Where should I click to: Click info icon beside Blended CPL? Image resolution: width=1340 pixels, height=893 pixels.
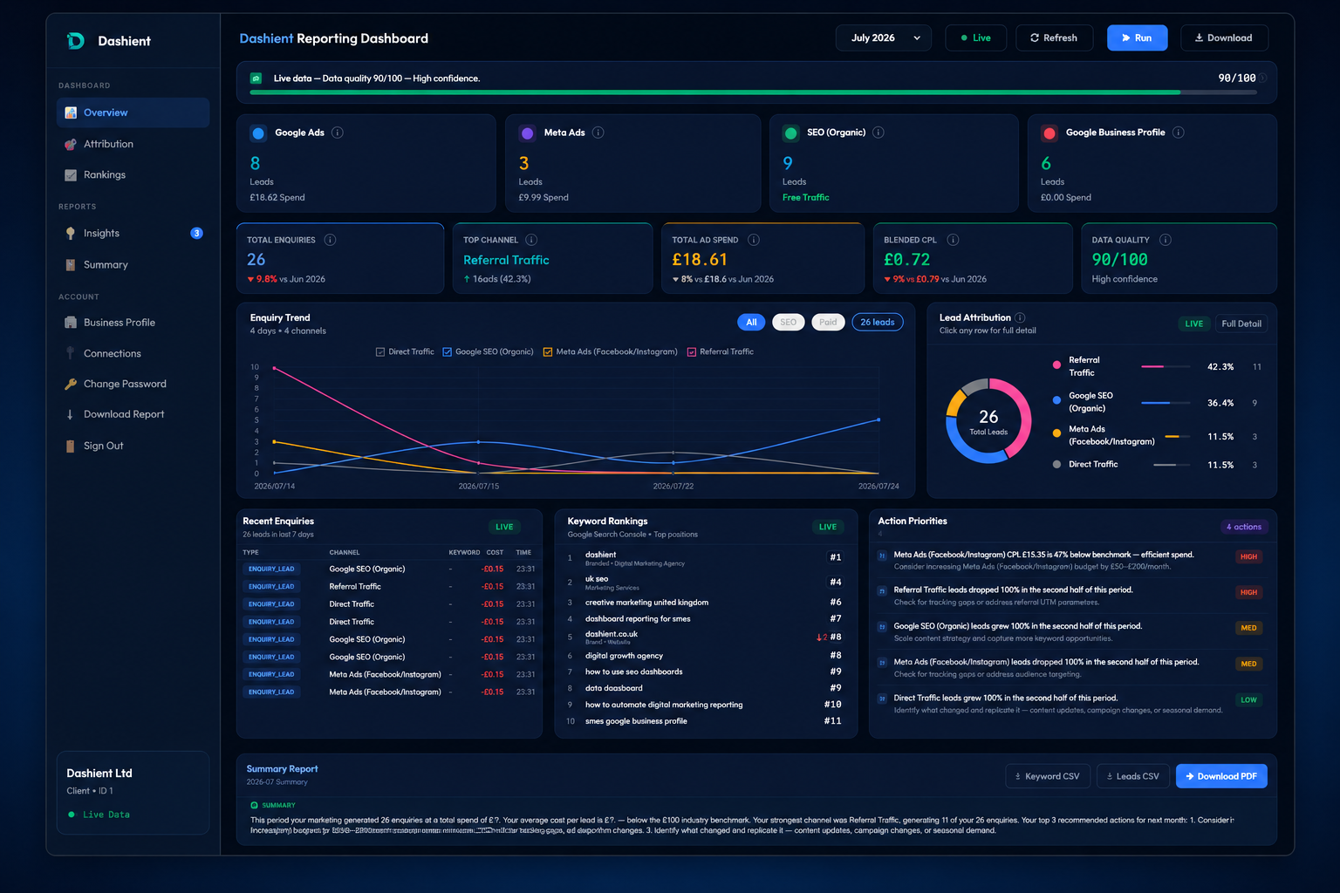pyautogui.click(x=953, y=240)
